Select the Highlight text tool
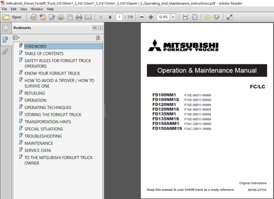 [x=216, y=17]
